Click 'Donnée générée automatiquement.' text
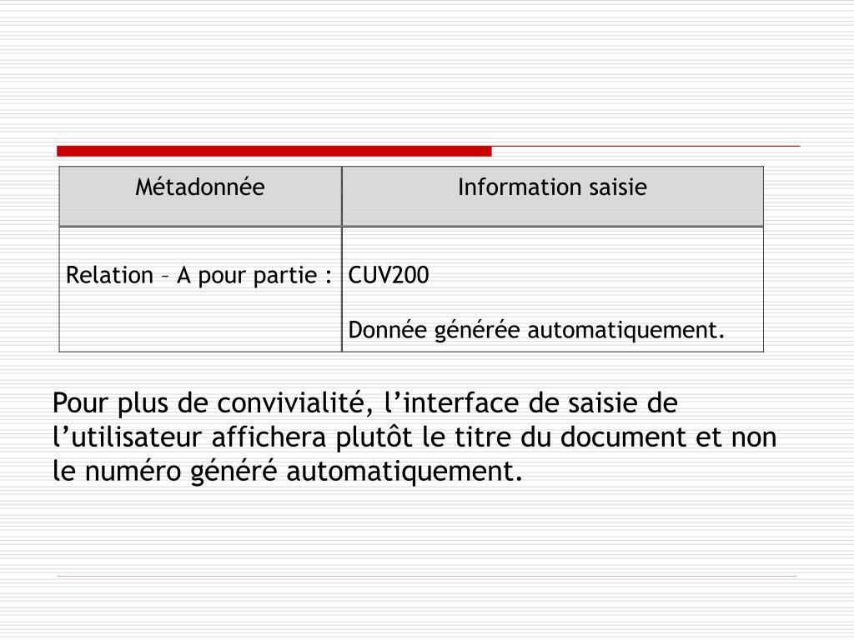Image resolution: width=854 pixels, height=640 pixels. click(x=536, y=330)
